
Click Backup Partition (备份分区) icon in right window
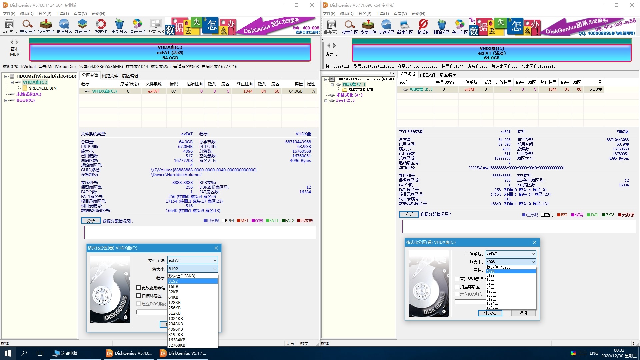[460, 27]
